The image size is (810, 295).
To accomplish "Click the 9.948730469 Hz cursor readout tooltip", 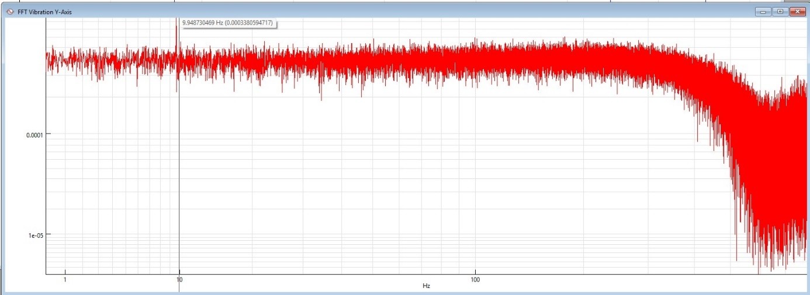I will [227, 23].
